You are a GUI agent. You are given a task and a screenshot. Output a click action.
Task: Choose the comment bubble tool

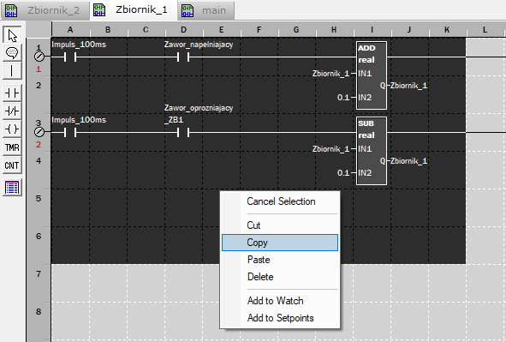click(x=12, y=52)
